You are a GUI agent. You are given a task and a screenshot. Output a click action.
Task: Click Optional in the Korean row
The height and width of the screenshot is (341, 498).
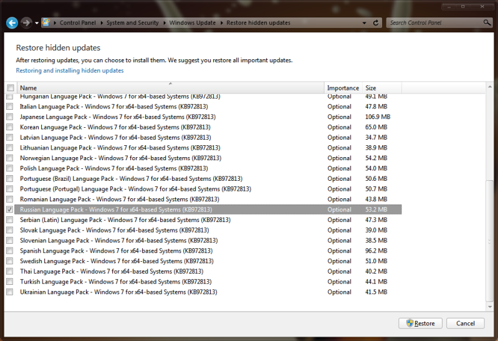(x=340, y=127)
